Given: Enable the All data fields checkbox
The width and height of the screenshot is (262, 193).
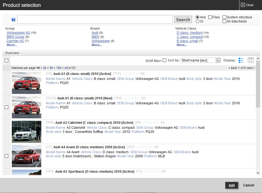Looking at the screenshot, I should [224, 21].
